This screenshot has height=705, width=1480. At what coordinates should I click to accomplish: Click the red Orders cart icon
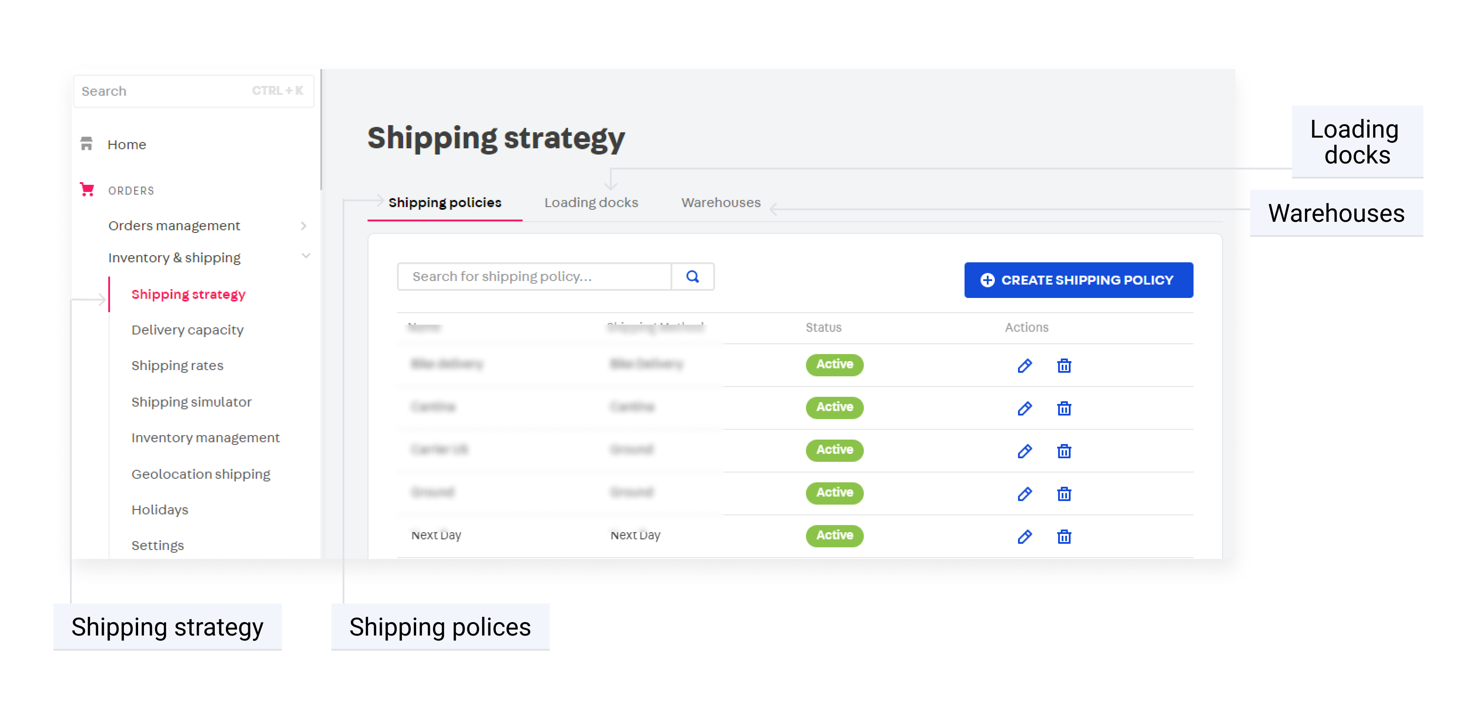coord(87,189)
